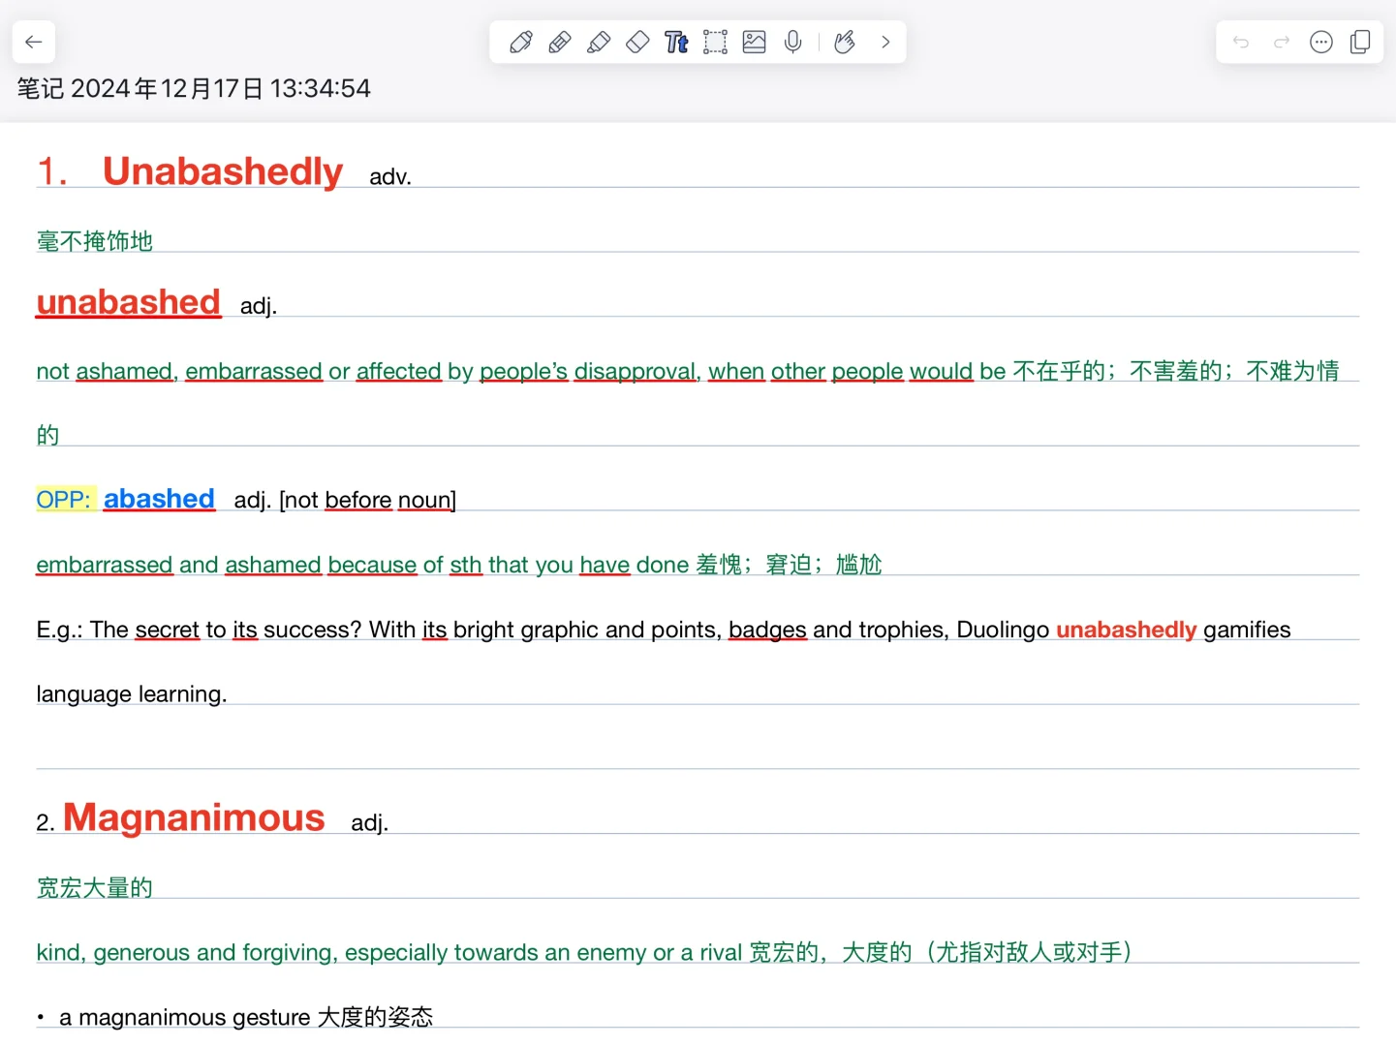
Task: Click the word 'trophies' in example
Action: click(x=903, y=630)
